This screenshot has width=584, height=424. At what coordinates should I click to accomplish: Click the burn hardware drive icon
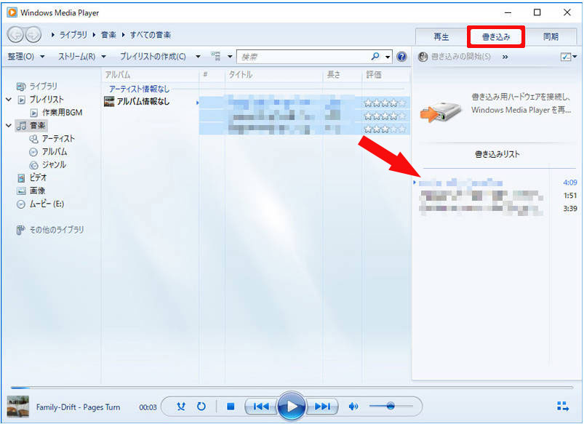tap(441, 112)
